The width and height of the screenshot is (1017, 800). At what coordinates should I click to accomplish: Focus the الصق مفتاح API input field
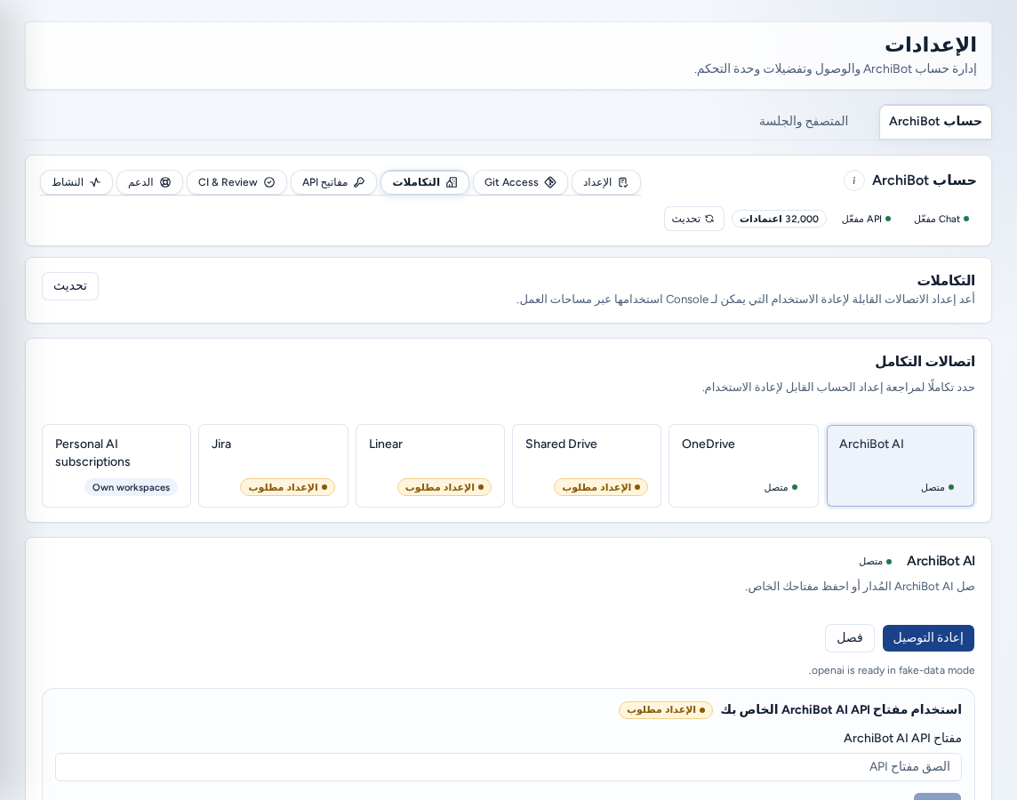[x=508, y=767]
